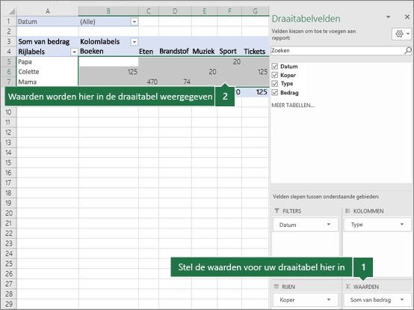Viewport: 414px width, 310px height.
Task: Toggle the Koper field checkbox
Action: [274, 75]
